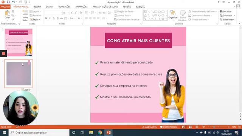Viewport: 242px width, 136px height.
Task: Click the ANOTAÇÕES status bar button
Action: coord(149,127)
